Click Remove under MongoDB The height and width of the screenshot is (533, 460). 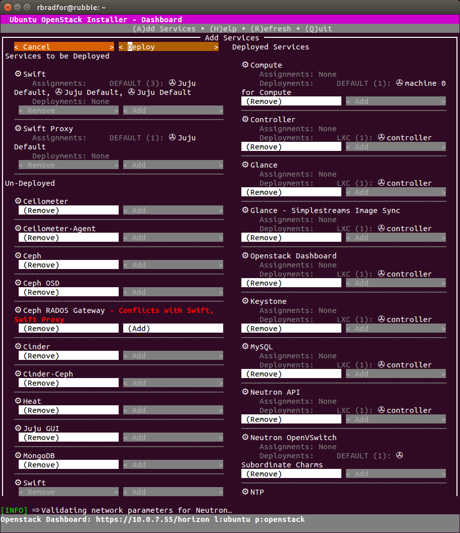[x=69, y=465]
